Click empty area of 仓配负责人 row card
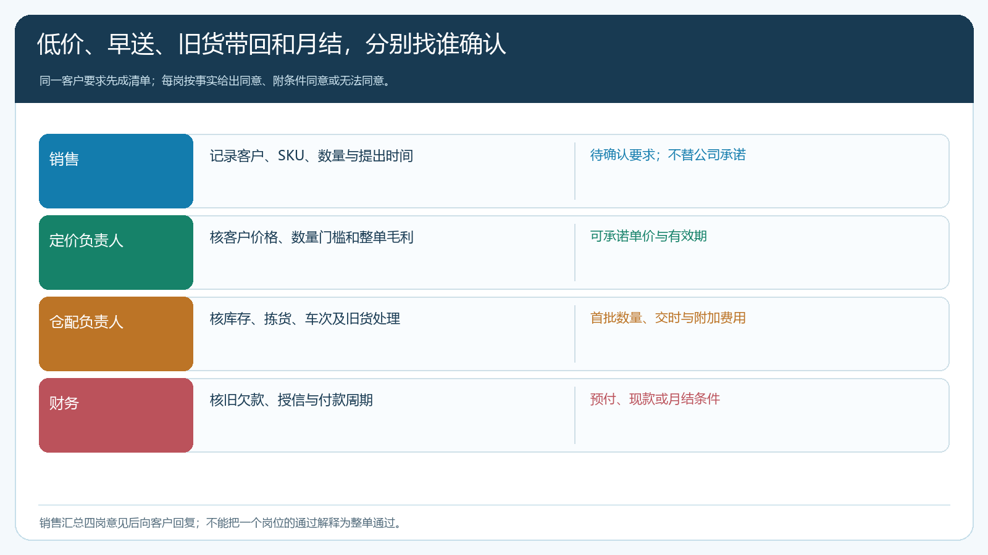The width and height of the screenshot is (988, 555). pos(760,348)
